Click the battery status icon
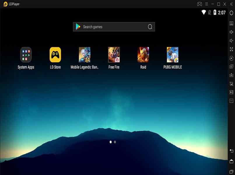Image resolution: width=235 pixels, height=175 pixels. (x=215, y=12)
